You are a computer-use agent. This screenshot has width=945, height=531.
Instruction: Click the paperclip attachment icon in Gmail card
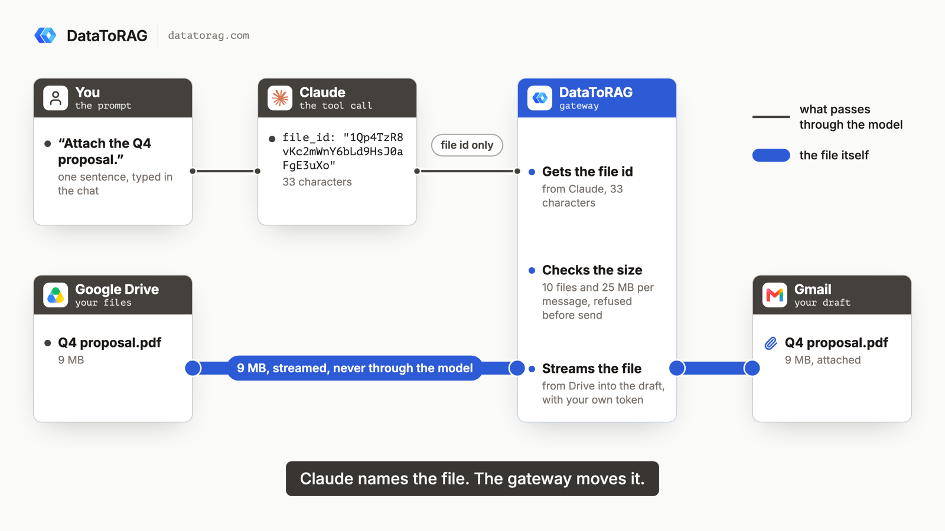(x=771, y=343)
